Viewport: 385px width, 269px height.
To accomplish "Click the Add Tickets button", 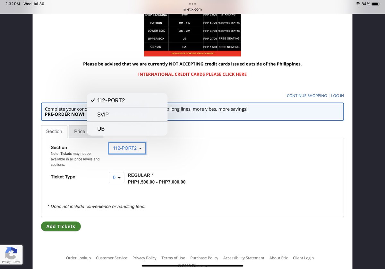I will click(61, 226).
